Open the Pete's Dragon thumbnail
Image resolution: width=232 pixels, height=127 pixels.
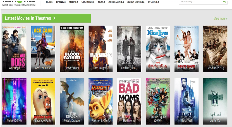[72, 101]
